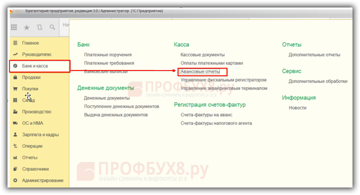Click the Производство factory icon
360x195 pixels.
[x=15, y=112]
